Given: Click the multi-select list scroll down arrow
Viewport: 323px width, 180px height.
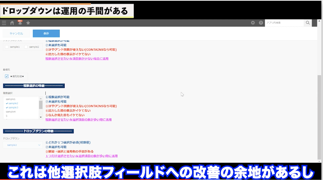Looking at the screenshot, I should pos(41,117).
